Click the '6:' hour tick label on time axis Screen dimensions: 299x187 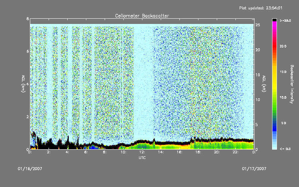pyautogui.click(x=86, y=152)
